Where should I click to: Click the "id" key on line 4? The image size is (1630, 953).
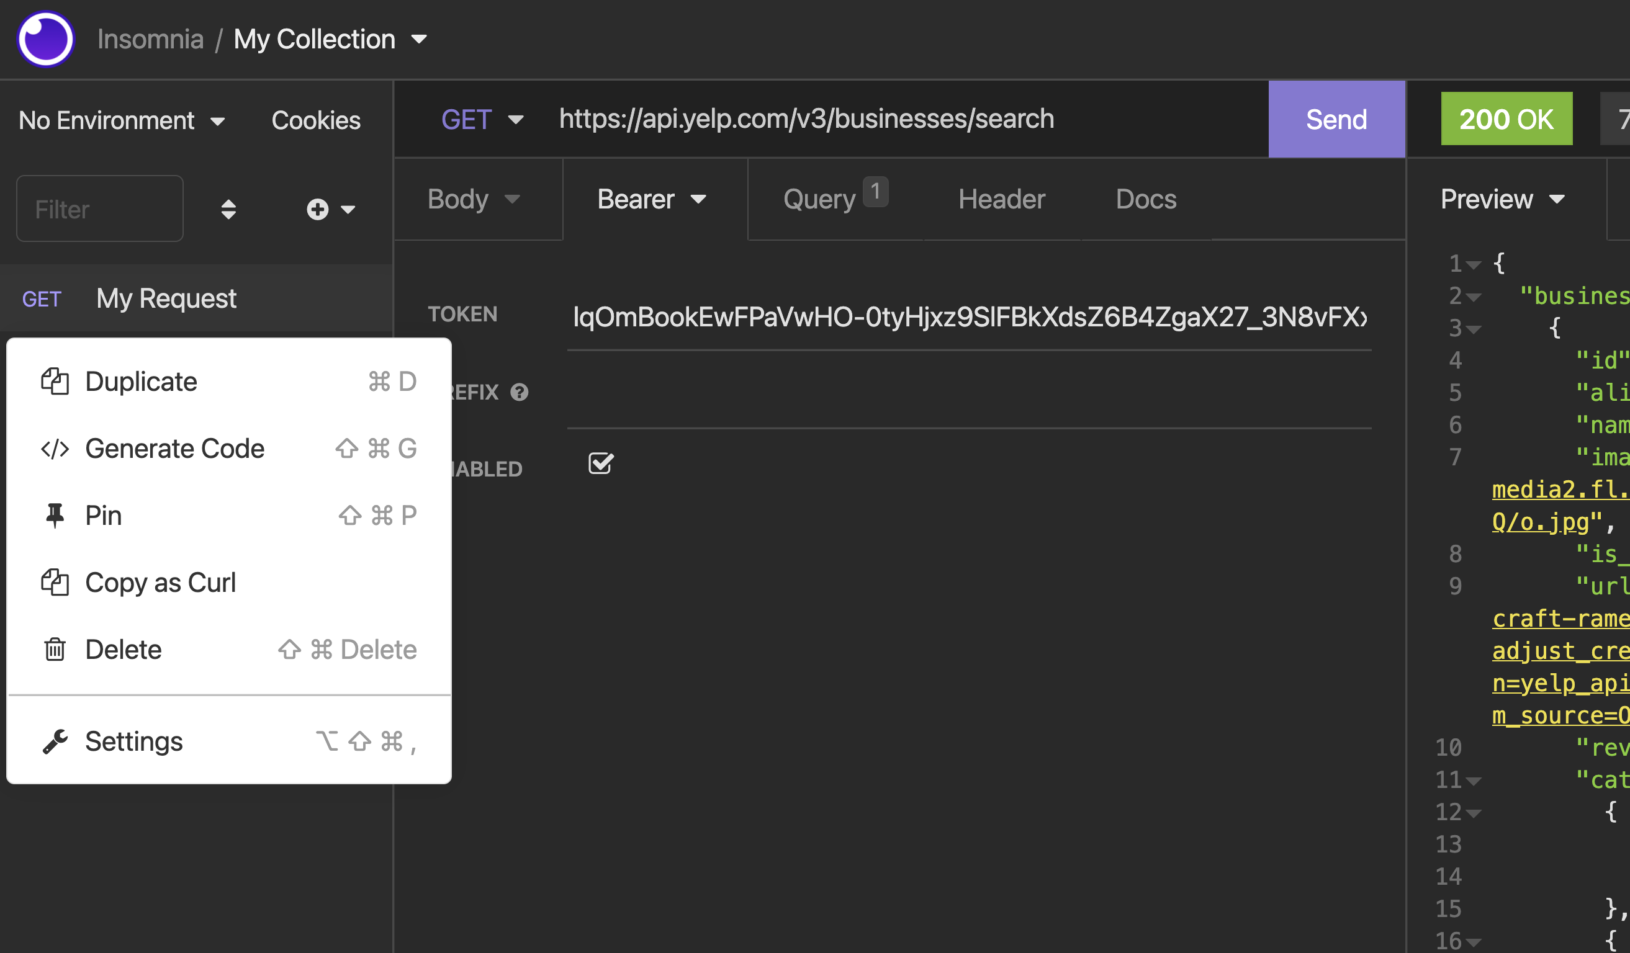point(1602,360)
